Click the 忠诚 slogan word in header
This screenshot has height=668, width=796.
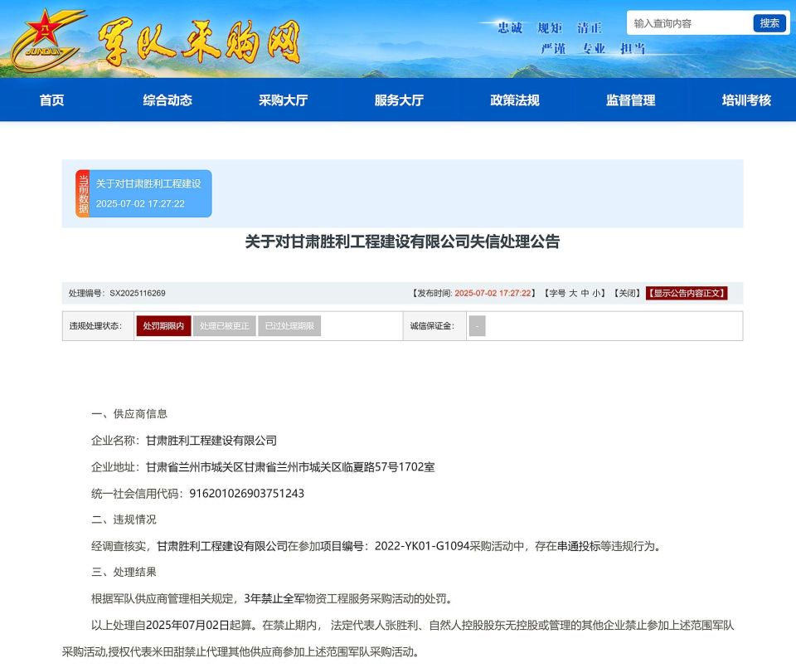510,27
